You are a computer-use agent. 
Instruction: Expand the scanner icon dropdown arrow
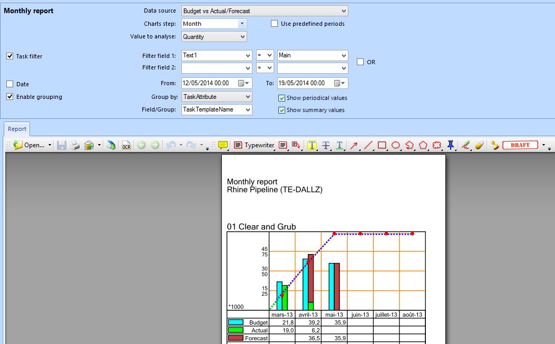click(99, 145)
